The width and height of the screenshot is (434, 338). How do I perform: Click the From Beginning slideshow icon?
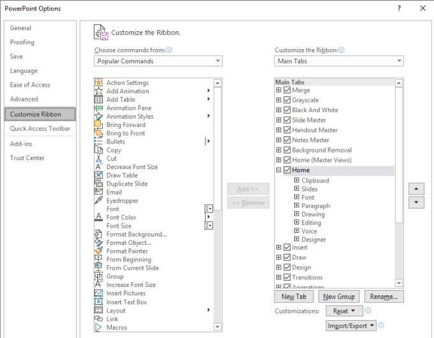click(x=98, y=259)
